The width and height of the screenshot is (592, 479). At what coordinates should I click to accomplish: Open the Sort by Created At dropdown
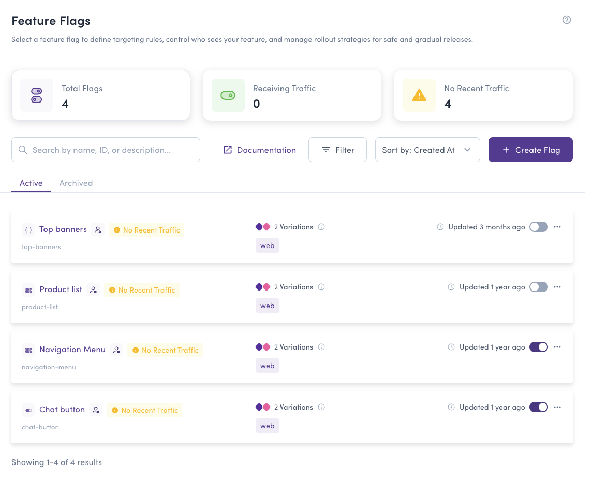[x=427, y=150]
